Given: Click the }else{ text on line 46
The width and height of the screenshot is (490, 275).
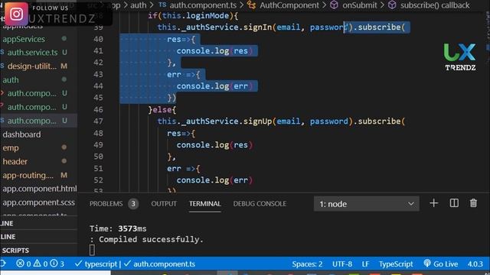Looking at the screenshot, I should (x=162, y=109).
